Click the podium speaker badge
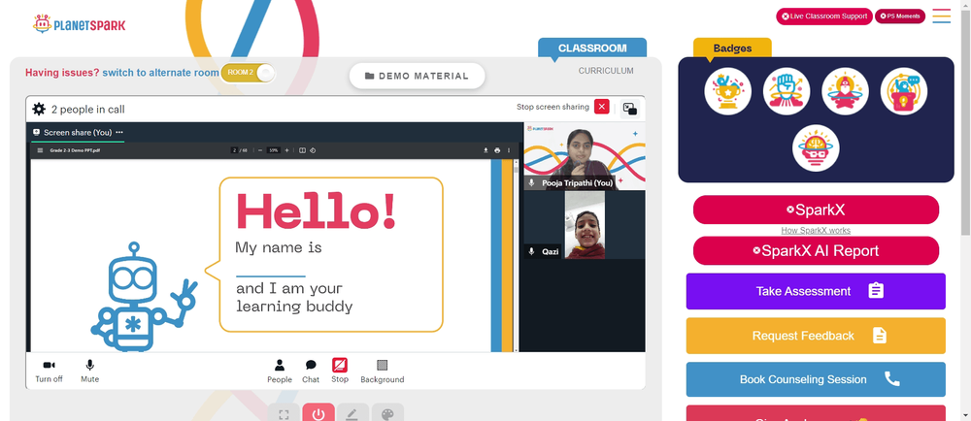This screenshot has width=971, height=421. 903,91
